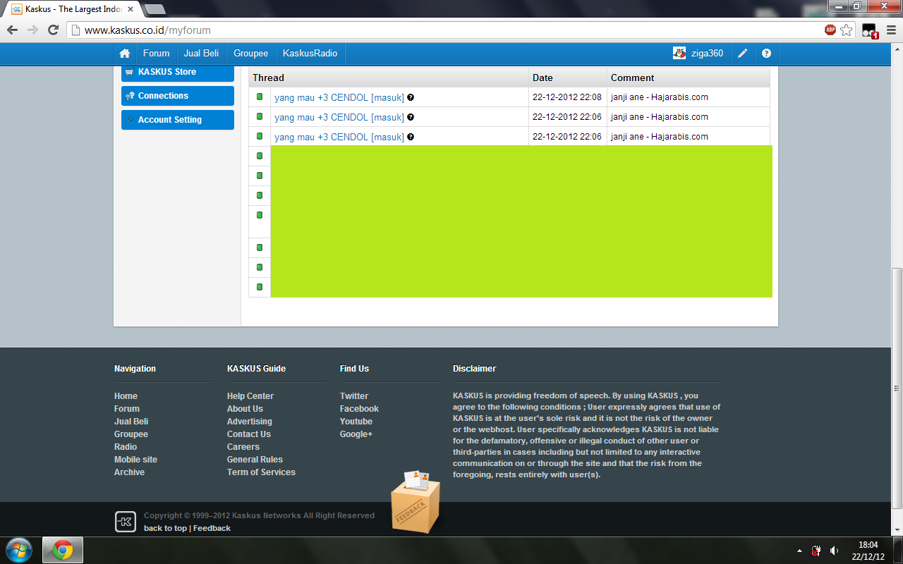The image size is (903, 564).
Task: Select the Kaskus browser tab
Action: pyautogui.click(x=73, y=9)
